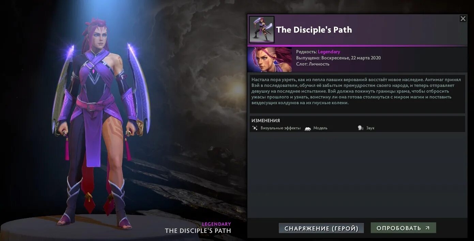The width and height of the screenshot is (474, 241).
Task: Click the arrow icon on Опробовать button
Action: pos(427,228)
